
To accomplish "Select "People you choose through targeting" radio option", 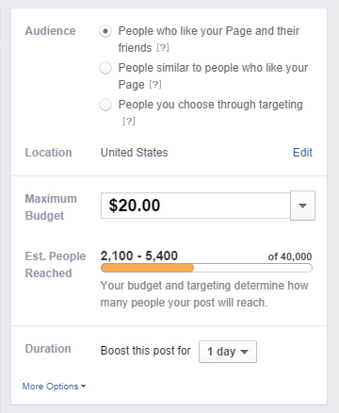I will pyautogui.click(x=105, y=105).
